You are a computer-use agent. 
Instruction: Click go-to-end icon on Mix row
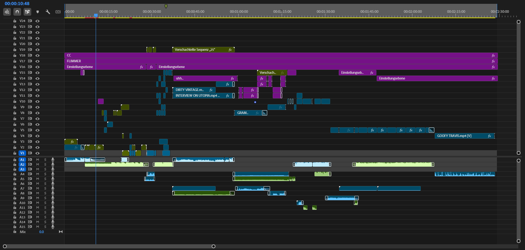click(61, 232)
